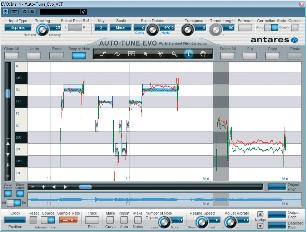This screenshot has height=232, width=306.
Task: Click the Make Curve button
Action: (110, 220)
